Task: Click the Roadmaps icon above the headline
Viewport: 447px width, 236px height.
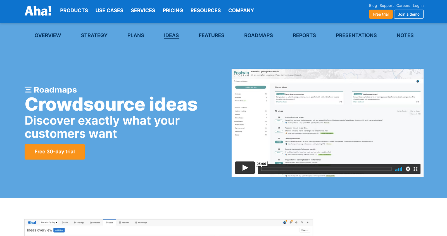Action: tap(28, 90)
